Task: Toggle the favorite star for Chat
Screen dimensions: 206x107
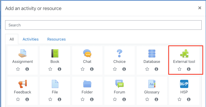Action: pos(83,69)
